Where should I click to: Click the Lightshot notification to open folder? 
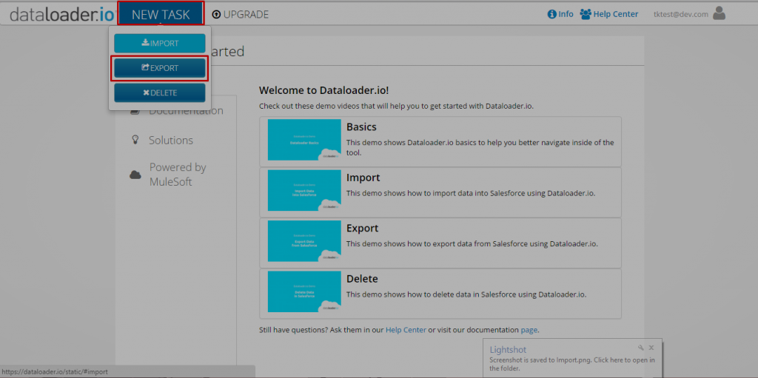coord(572,364)
